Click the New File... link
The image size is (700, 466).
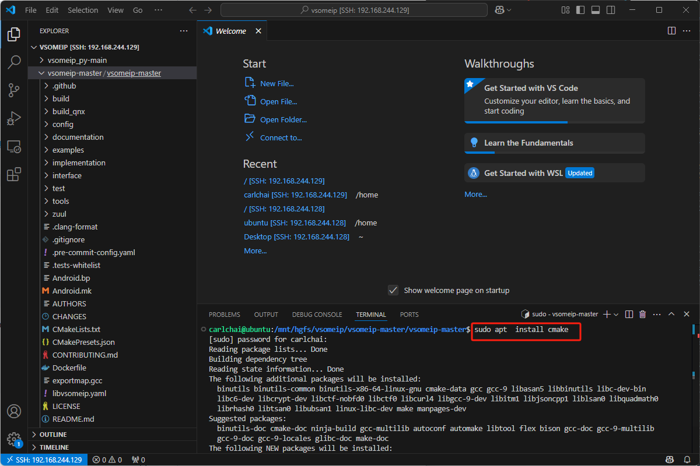pyautogui.click(x=277, y=83)
